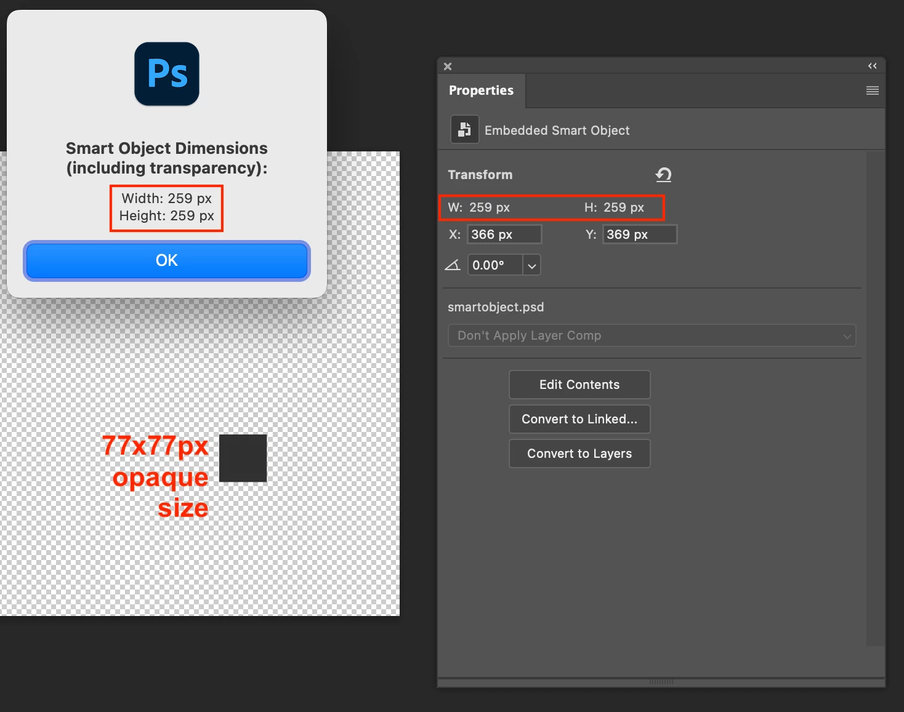This screenshot has width=904, height=712.
Task: Reset transform using the undo arrow icon
Action: [x=663, y=175]
